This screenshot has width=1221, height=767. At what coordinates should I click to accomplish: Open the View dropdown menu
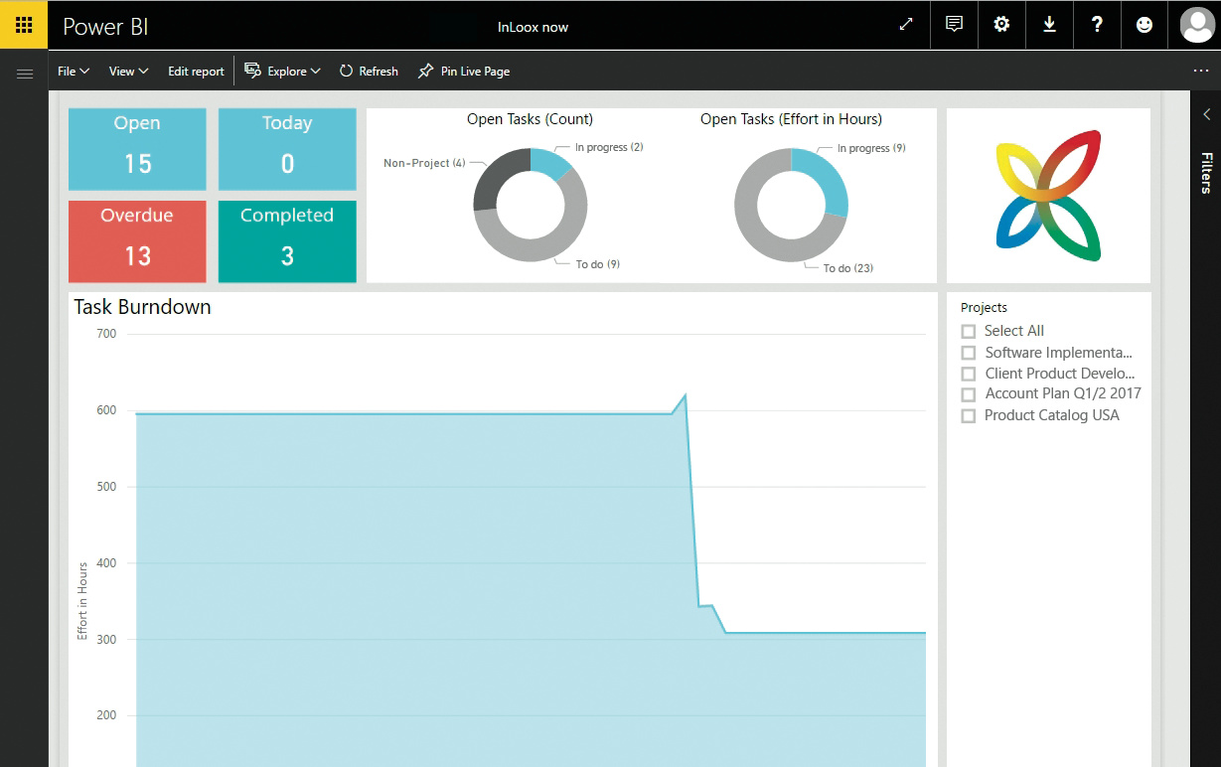point(128,72)
